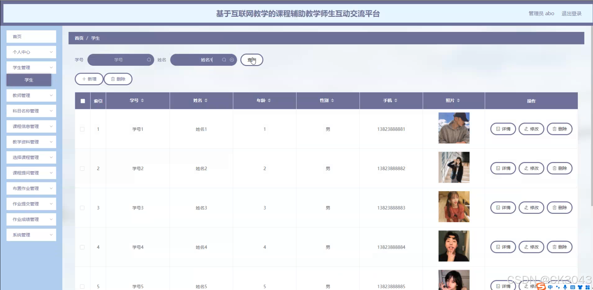Sort 学号 column using its sort arrows
Screen dimensions: 593x290
pyautogui.click(x=142, y=100)
